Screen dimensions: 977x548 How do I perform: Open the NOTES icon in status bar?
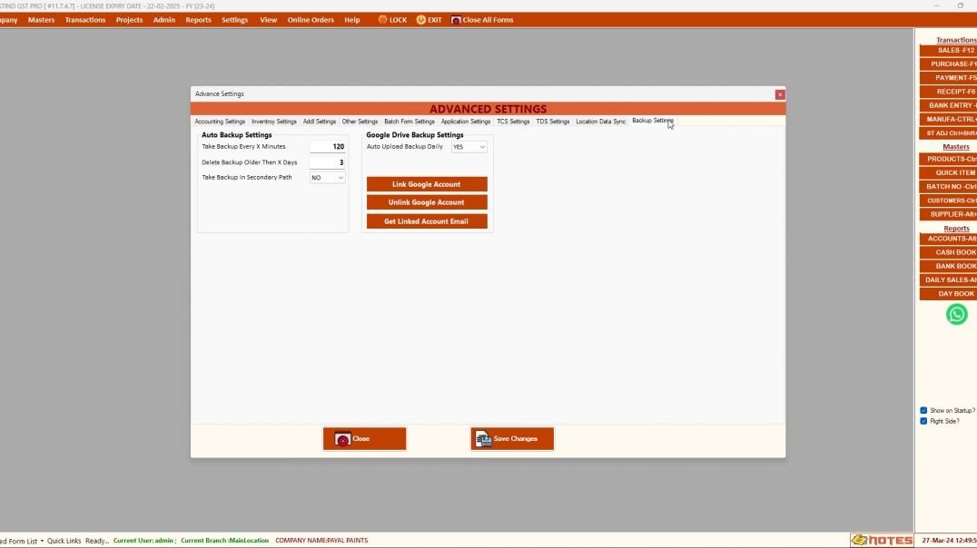pos(882,540)
